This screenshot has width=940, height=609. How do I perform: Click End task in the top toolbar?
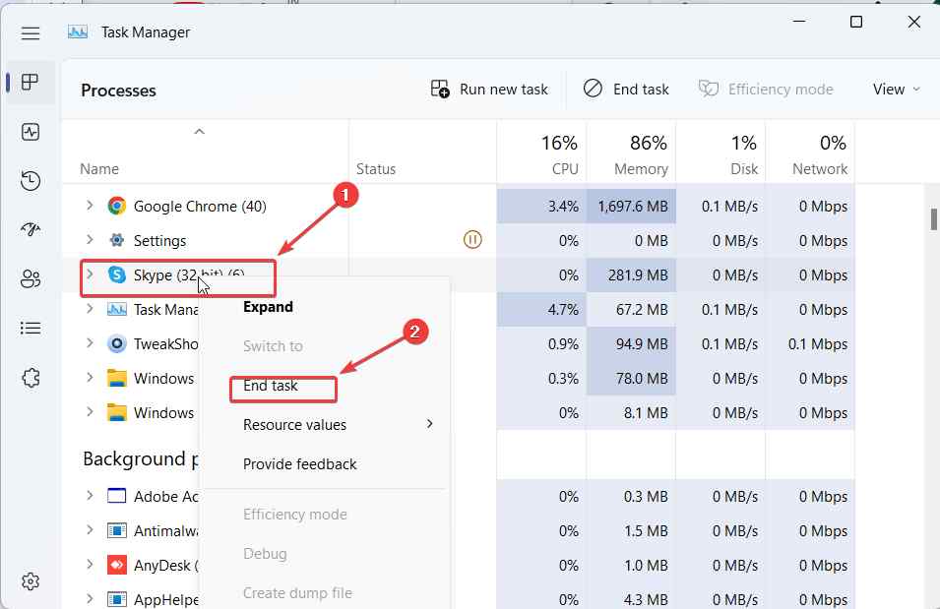pos(626,89)
